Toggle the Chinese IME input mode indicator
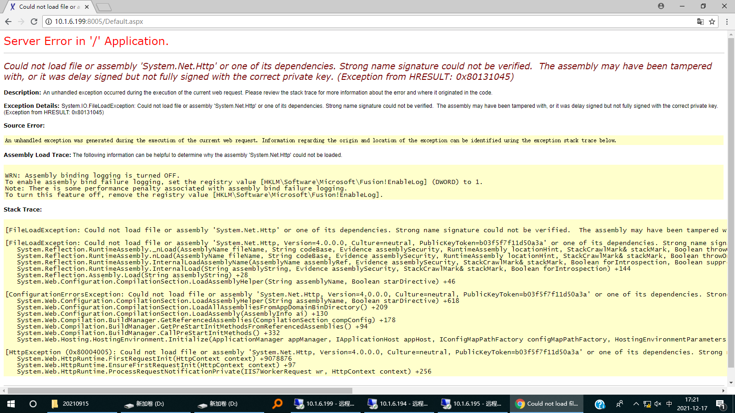This screenshot has width=735, height=413. point(669,404)
